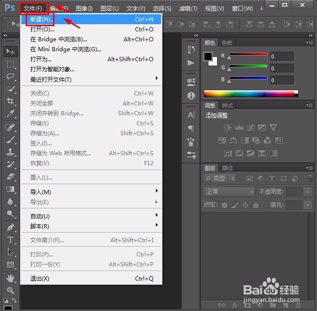Open the opacity 不透明度 dropdown arrow

308,192
